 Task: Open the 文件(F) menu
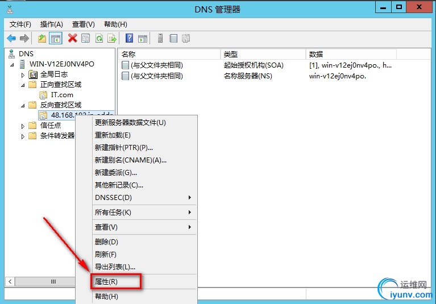click(x=20, y=24)
